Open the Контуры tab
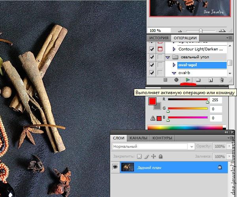 [162, 138]
